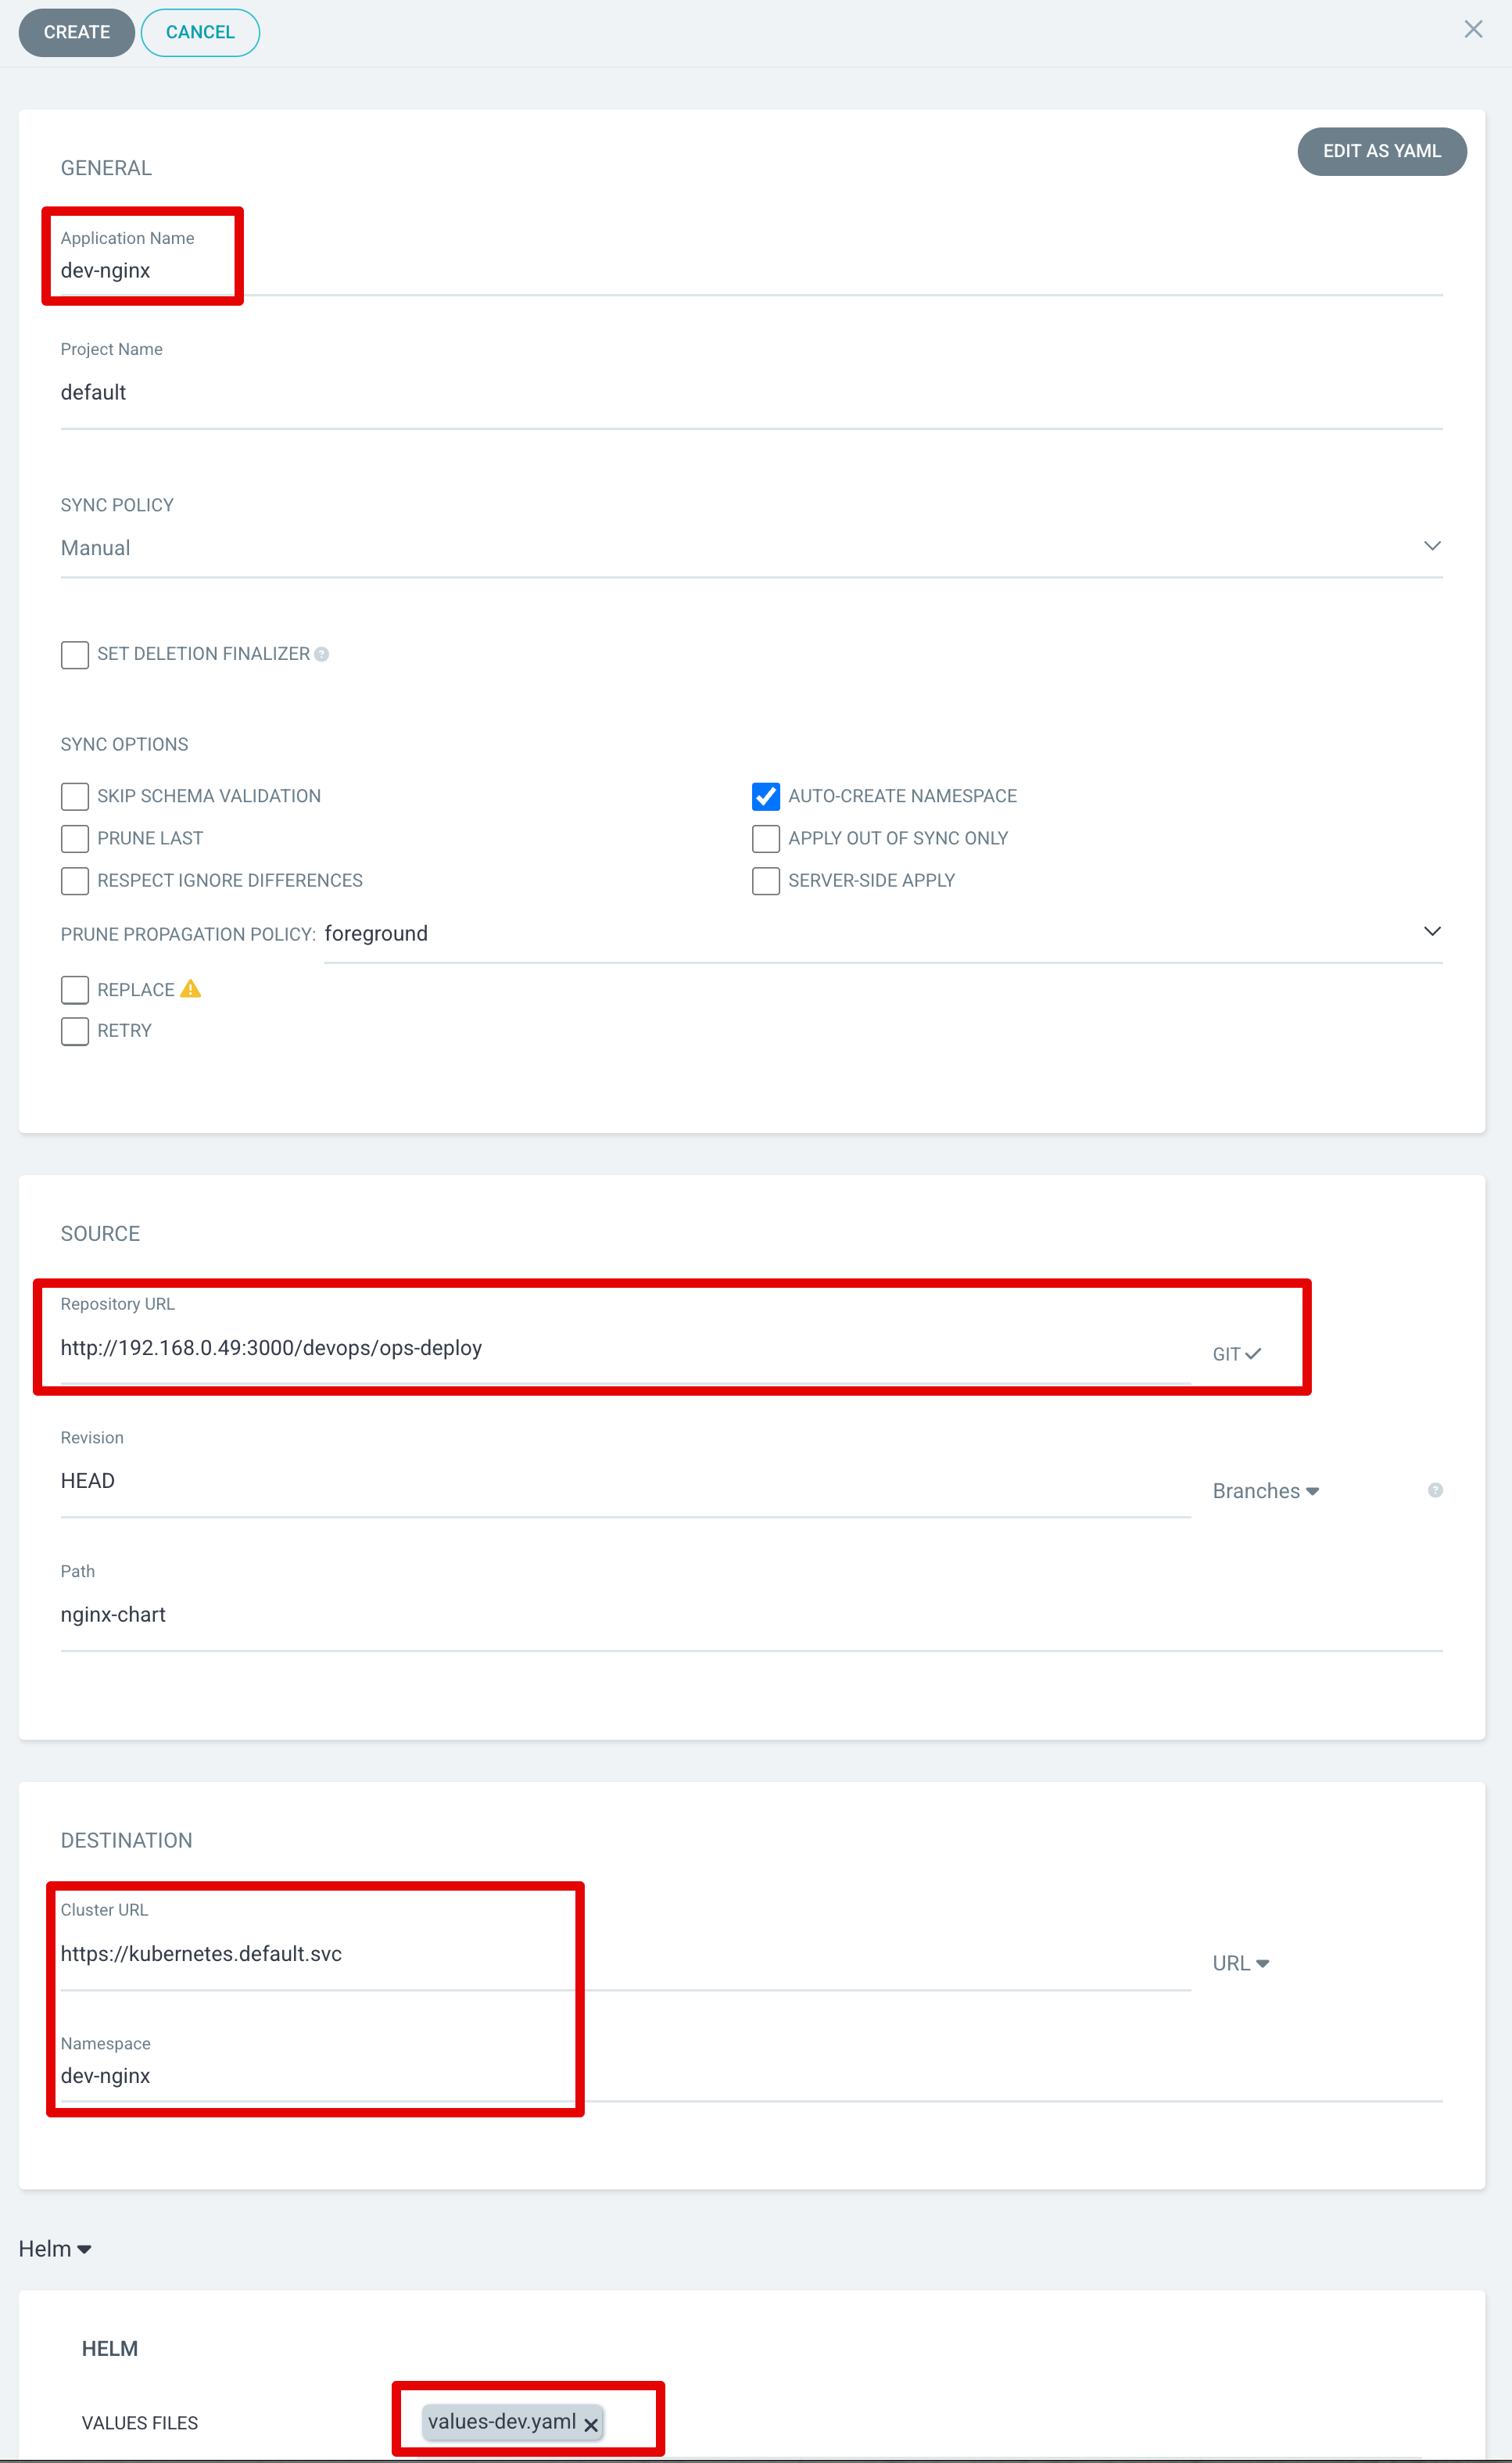The height and width of the screenshot is (2463, 1512).
Task: Click the GIT checkmark repository type indicator
Action: [1237, 1354]
